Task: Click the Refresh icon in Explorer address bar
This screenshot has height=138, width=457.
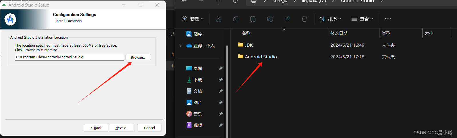Action: (235, 1)
